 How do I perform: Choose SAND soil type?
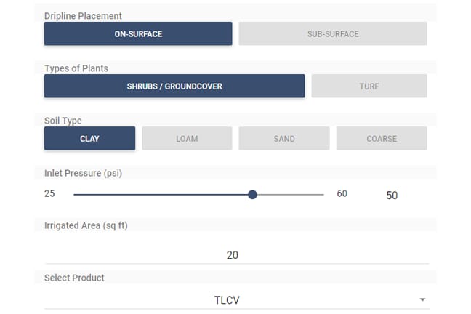pyautogui.click(x=283, y=138)
